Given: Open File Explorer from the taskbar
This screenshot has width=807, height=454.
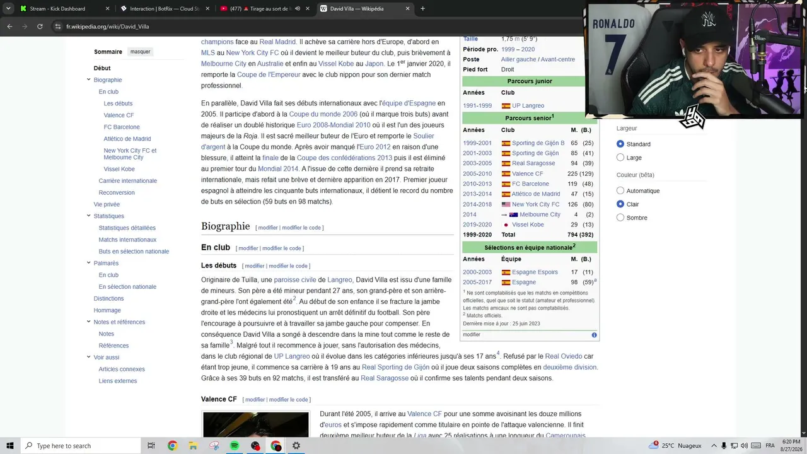Looking at the screenshot, I should point(193,446).
